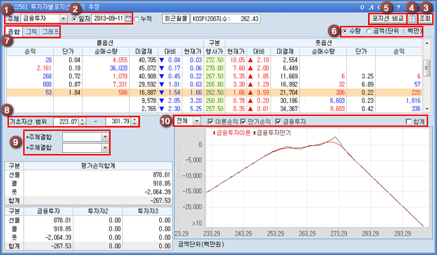Decrease the upper 기초자산 범위 value
Image resolution: width=437 pixels, height=255 pixels.
click(135, 123)
